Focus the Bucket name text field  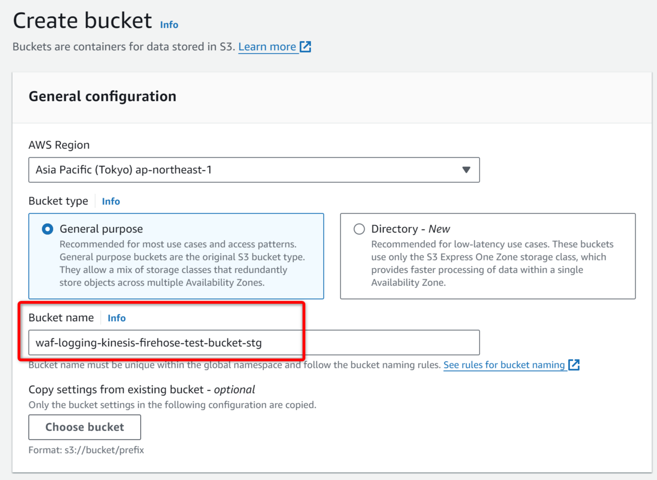pyautogui.click(x=253, y=343)
